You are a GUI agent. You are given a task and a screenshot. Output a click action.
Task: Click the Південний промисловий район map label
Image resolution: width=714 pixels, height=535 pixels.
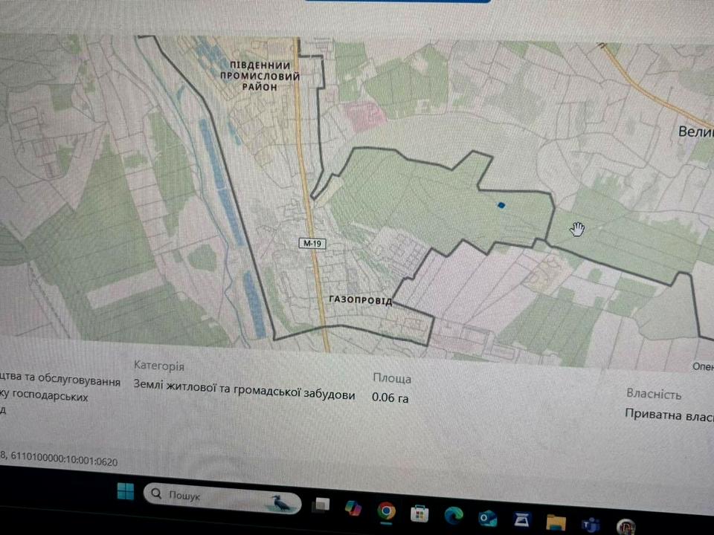[264, 76]
